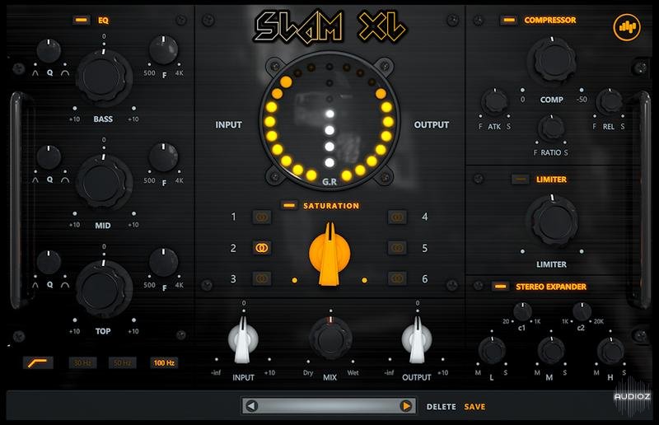Select the 100 Hz filter frequency

(164, 362)
